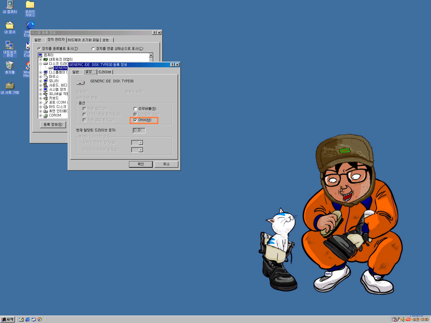Collapse the 디스크 드라이브 tree node
The height and width of the screenshot is (323, 431).
pos(41,64)
